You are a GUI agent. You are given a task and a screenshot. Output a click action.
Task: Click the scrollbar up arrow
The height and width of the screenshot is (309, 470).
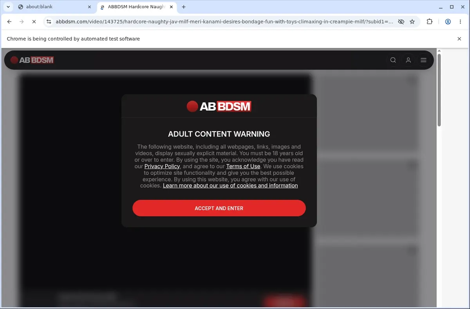tap(439, 51)
